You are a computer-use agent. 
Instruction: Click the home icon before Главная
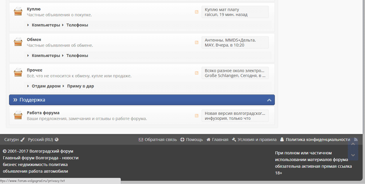point(208,140)
